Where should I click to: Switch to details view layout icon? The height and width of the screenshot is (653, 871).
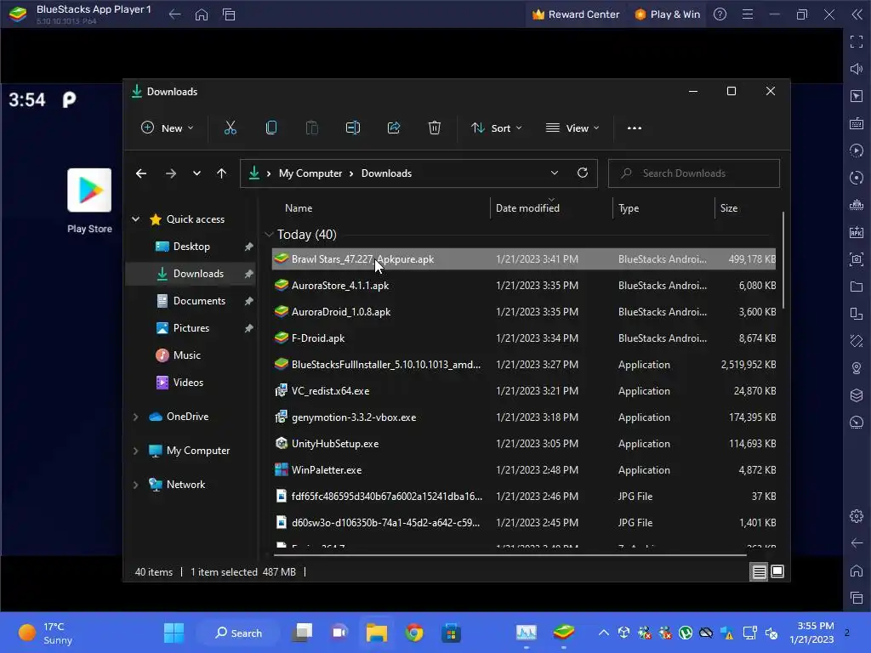[759, 571]
